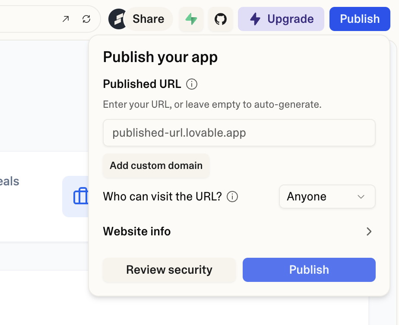Click Upgrade in the top toolbar
Screen dimensions: 399x325
click(281, 19)
